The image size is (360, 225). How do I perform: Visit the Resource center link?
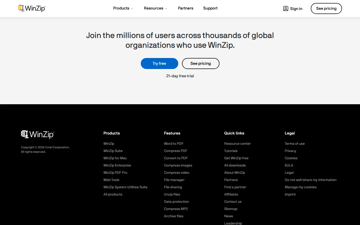(237, 143)
